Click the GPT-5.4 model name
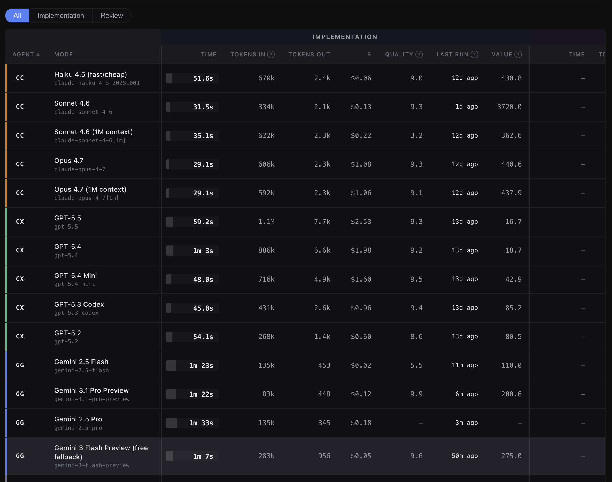The height and width of the screenshot is (482, 612). pos(68,247)
